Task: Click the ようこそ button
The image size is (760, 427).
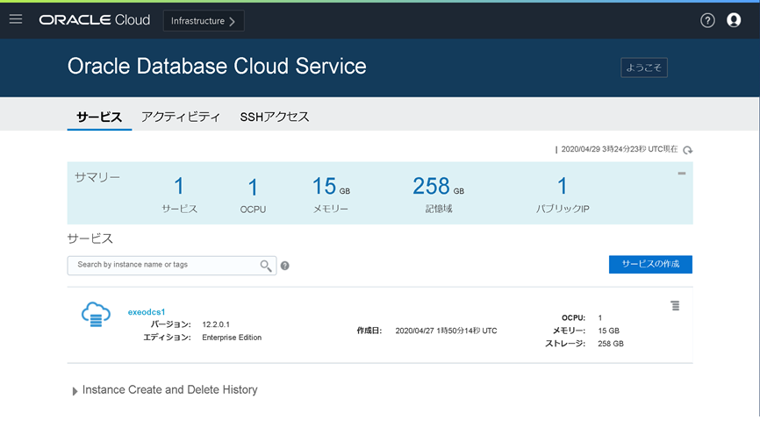Action: click(x=644, y=68)
